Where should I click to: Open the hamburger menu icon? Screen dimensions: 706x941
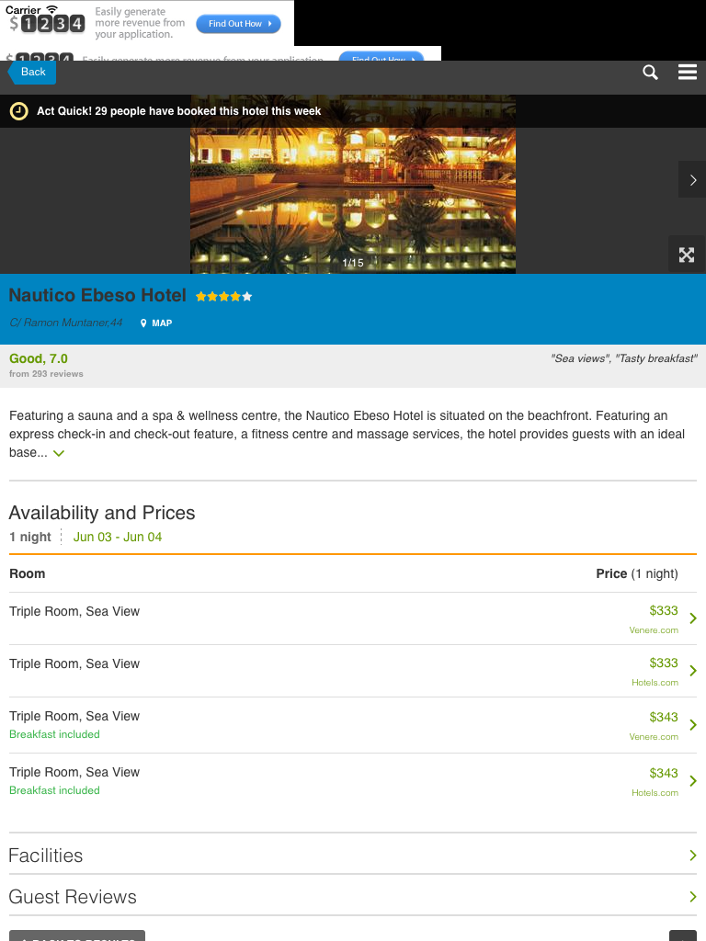point(688,72)
